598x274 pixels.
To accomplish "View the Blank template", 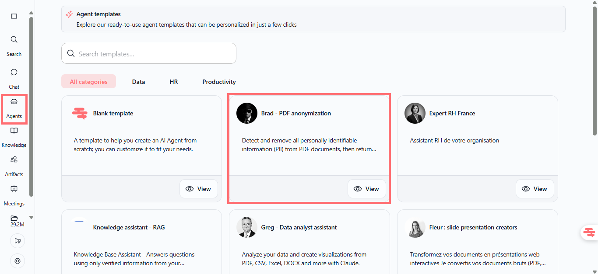I will pos(198,189).
